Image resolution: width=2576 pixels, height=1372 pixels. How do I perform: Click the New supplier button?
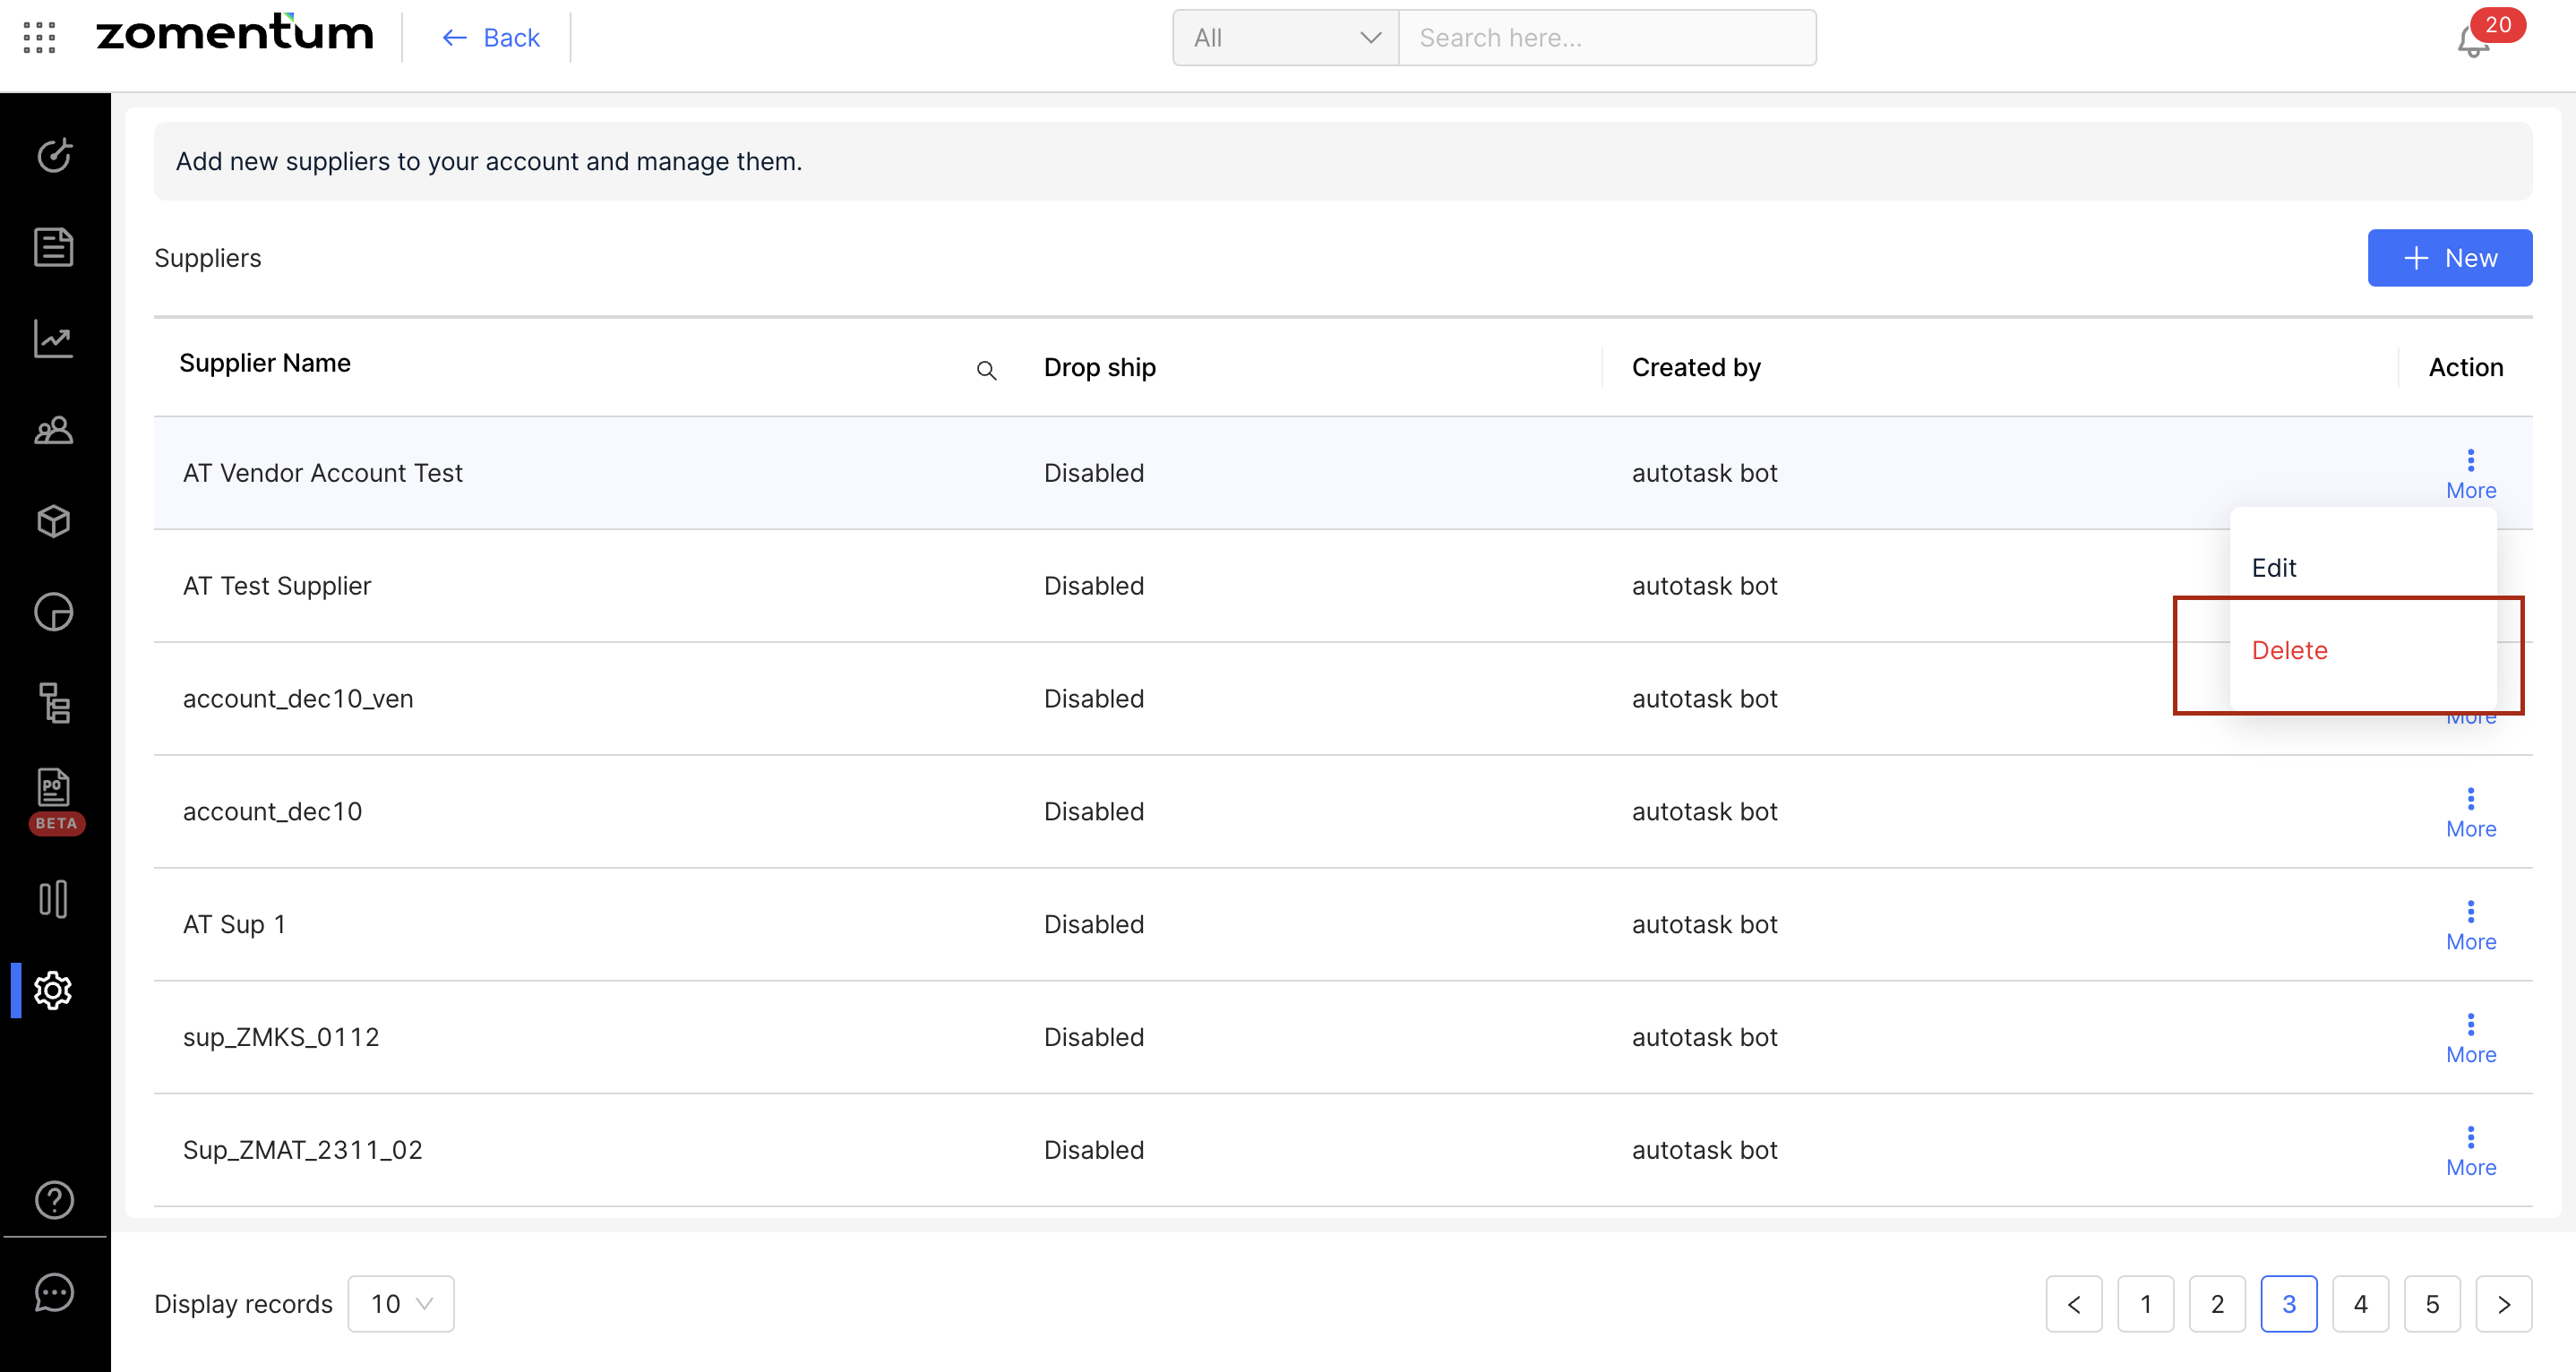[2449, 258]
